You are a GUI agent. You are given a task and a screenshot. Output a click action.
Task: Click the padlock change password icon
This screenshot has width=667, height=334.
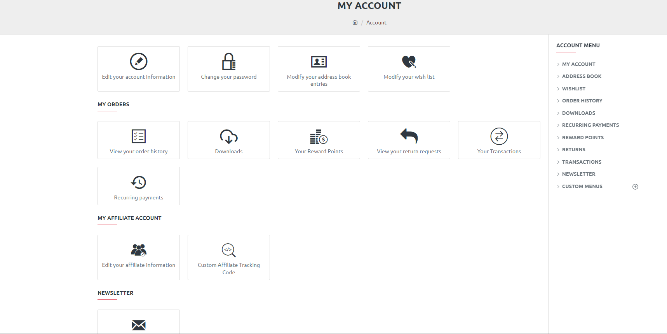[x=229, y=61]
